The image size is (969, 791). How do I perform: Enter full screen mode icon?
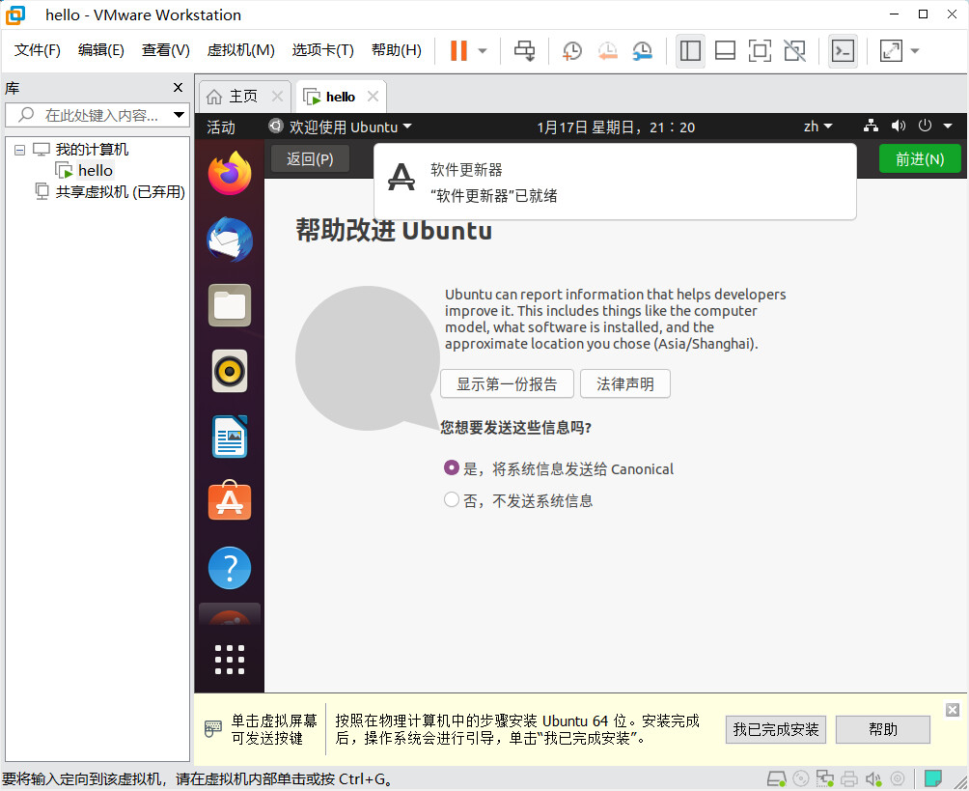(x=760, y=51)
